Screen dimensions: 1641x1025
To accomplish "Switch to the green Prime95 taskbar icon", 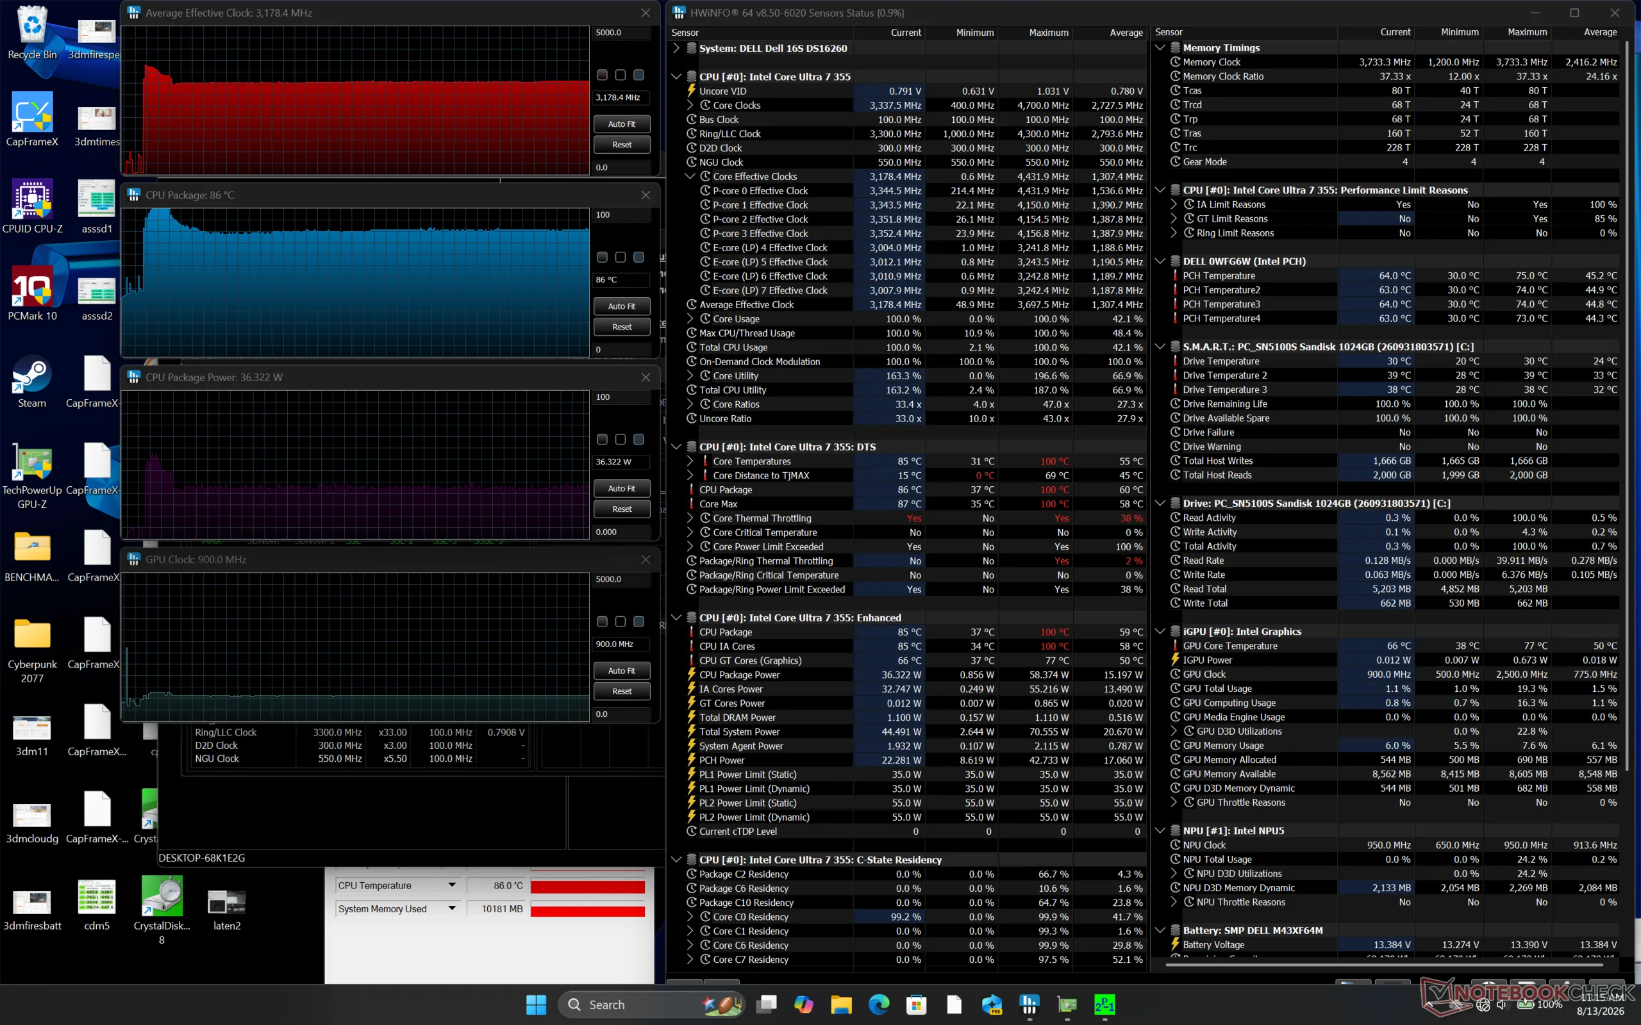I will (x=1104, y=1004).
